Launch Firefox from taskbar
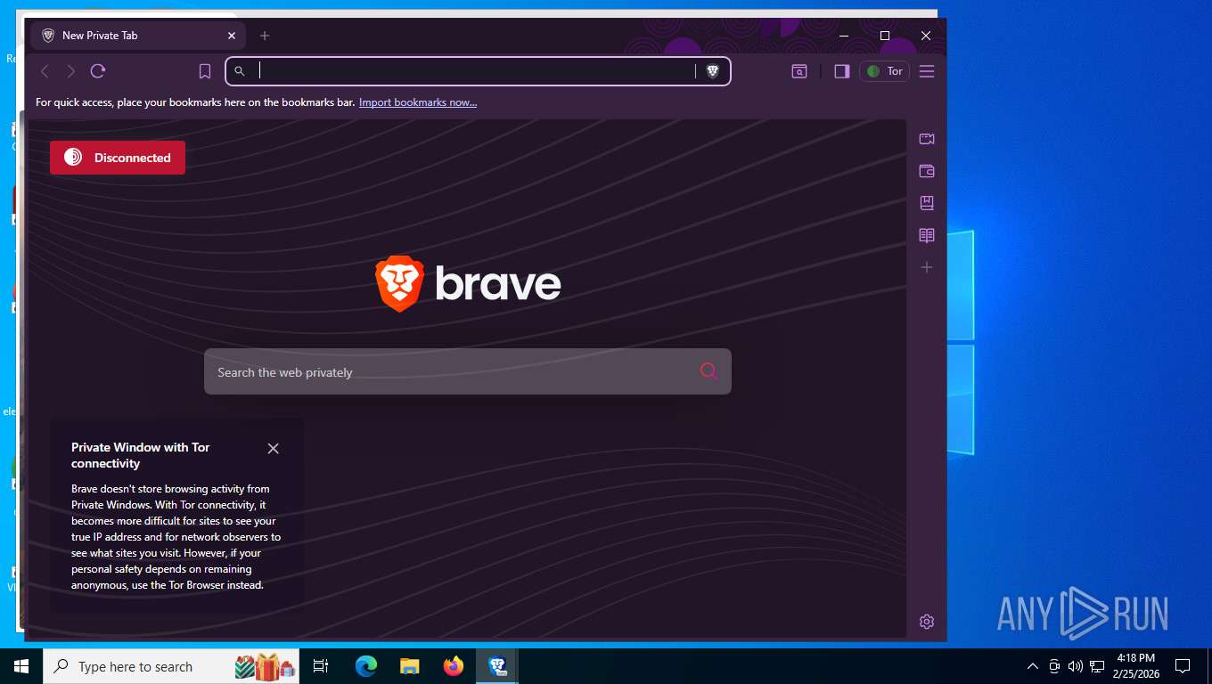Screen dimensions: 1212x684 tap(454, 666)
